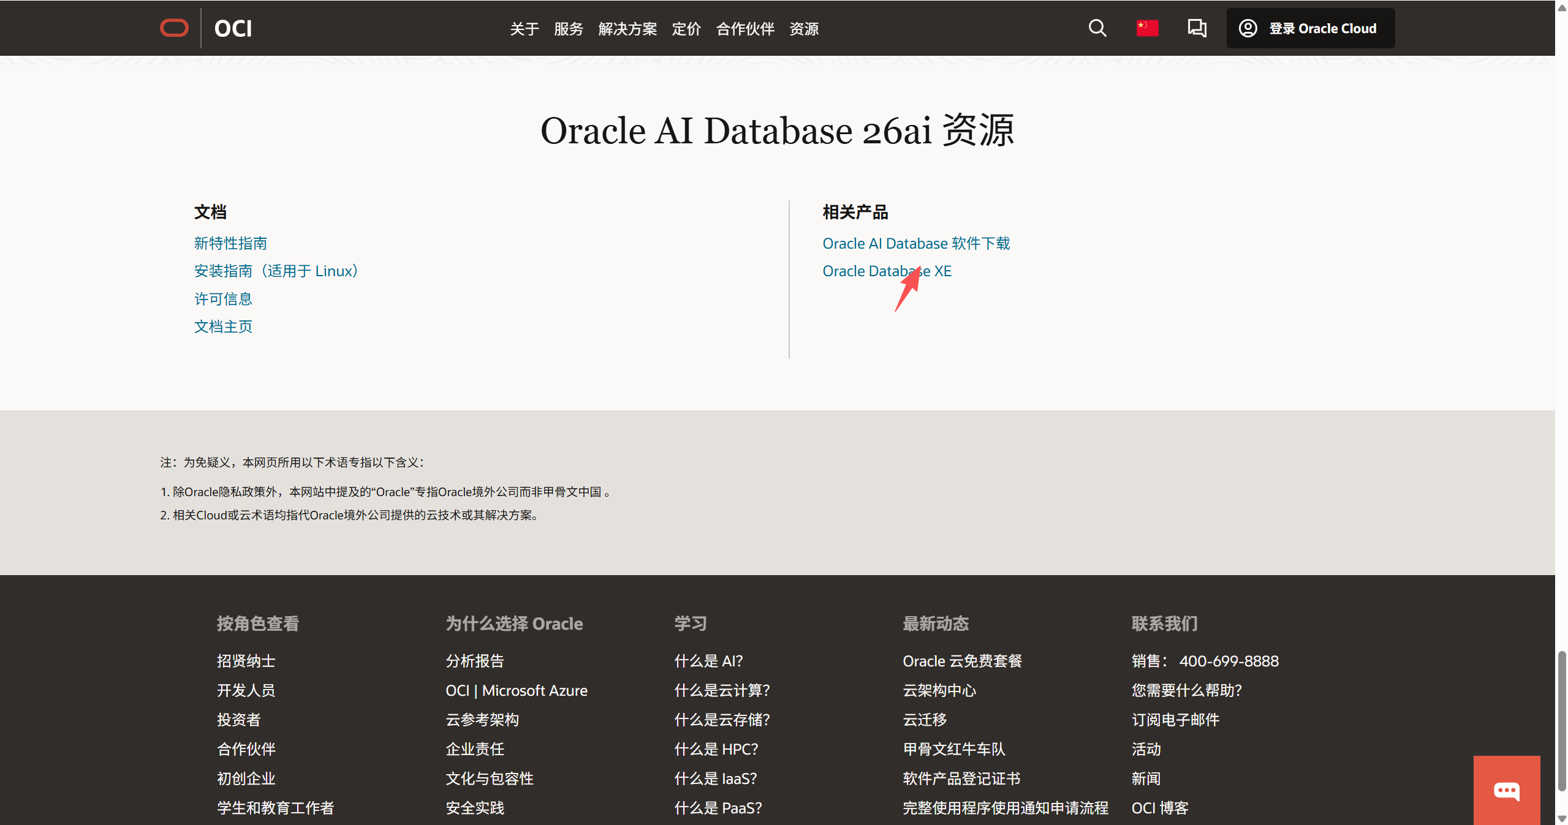The height and width of the screenshot is (825, 1568).
Task: Click the Oracle logo in the top bar
Action: coord(174,28)
